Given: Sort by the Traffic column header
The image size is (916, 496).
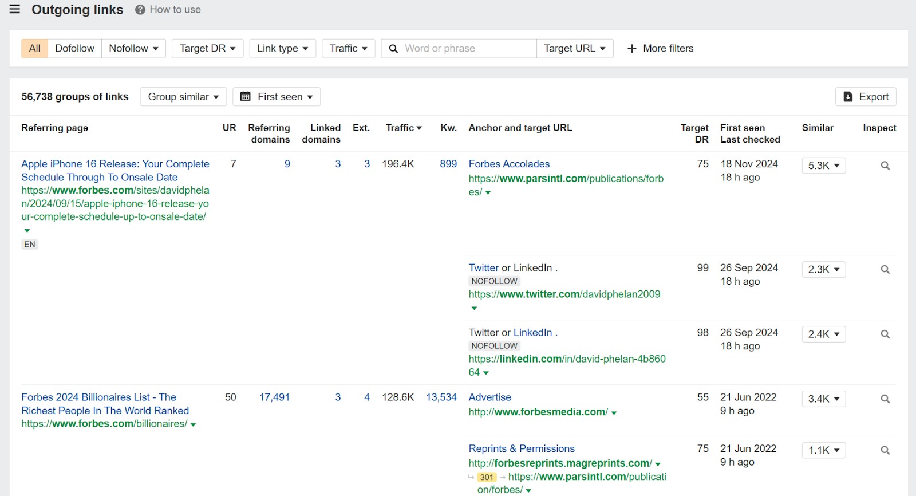Looking at the screenshot, I should 404,128.
